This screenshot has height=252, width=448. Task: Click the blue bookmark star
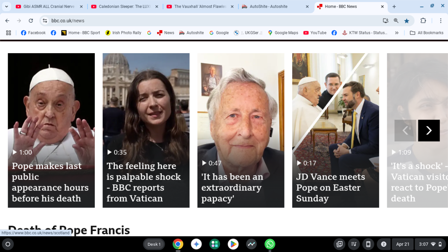pos(407,21)
